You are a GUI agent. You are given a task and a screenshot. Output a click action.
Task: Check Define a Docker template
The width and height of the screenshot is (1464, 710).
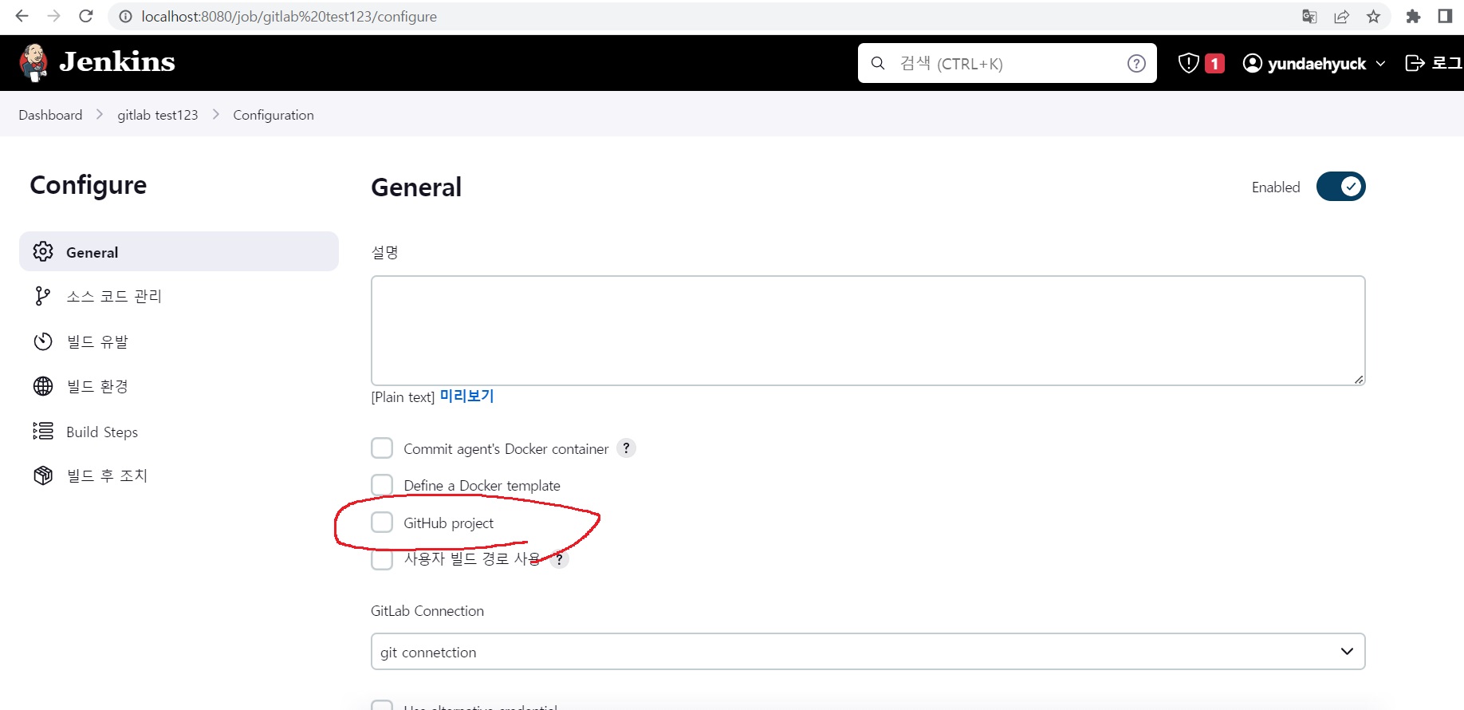(x=382, y=485)
